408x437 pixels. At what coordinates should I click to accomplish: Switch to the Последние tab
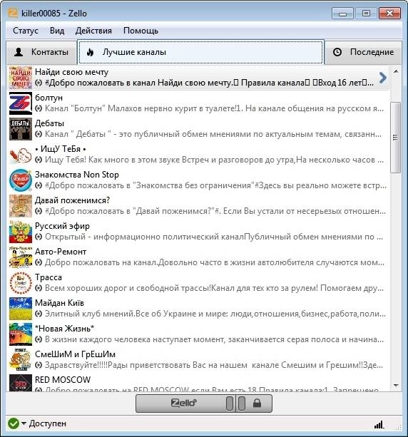click(363, 52)
